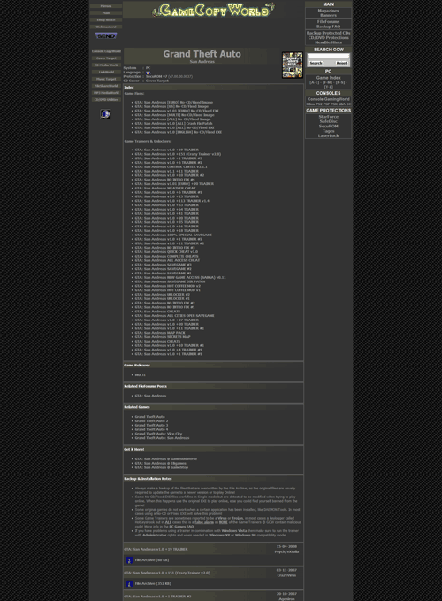Image resolution: width=442 pixels, height=601 pixels.
Task: Click the GameCopyWorld logo banner
Action: (214, 10)
